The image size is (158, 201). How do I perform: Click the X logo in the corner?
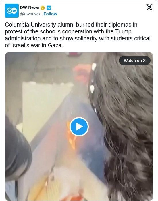(x=149, y=7)
